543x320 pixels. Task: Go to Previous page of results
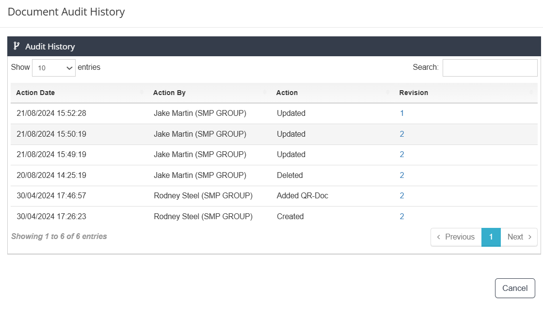[456, 237]
